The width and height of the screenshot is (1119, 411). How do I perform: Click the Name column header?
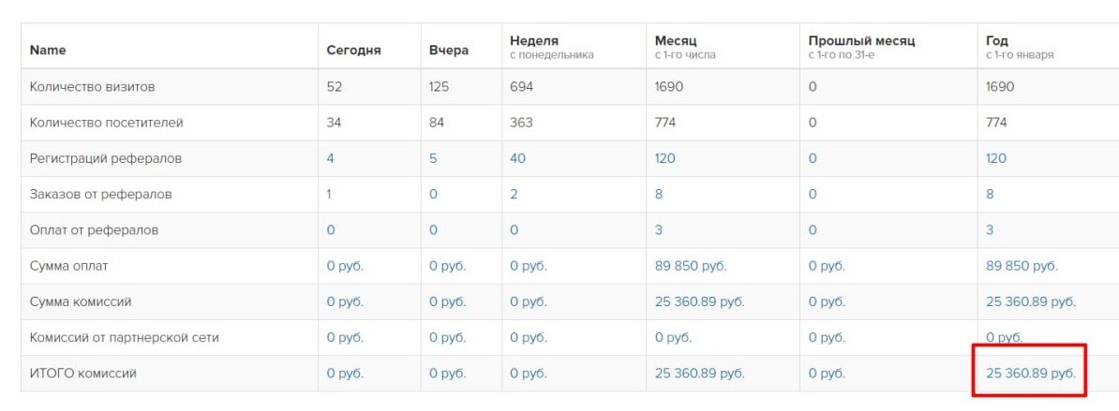coord(48,51)
